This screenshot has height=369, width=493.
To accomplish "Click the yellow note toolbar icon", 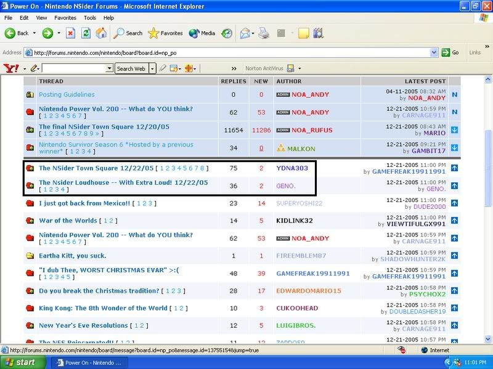I will pos(303,33).
